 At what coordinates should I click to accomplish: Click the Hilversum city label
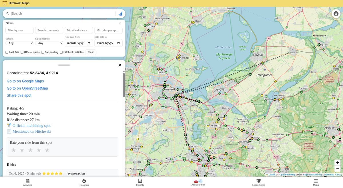click(x=213, y=126)
